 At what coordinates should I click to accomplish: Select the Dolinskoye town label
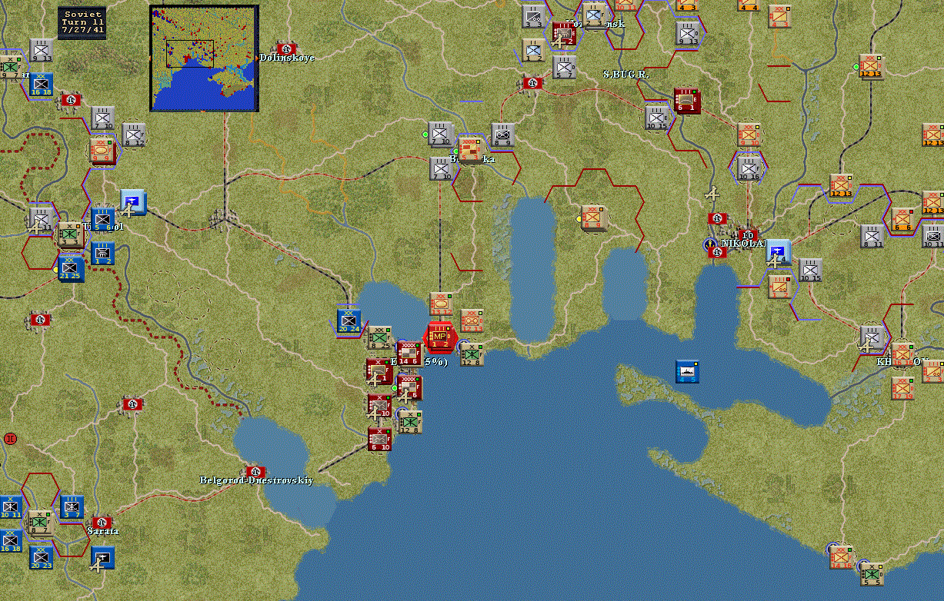pyautogui.click(x=287, y=58)
